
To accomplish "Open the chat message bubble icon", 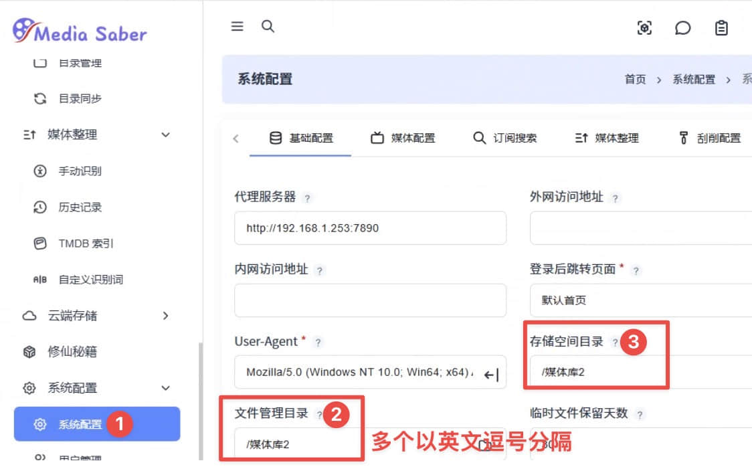I will [682, 28].
